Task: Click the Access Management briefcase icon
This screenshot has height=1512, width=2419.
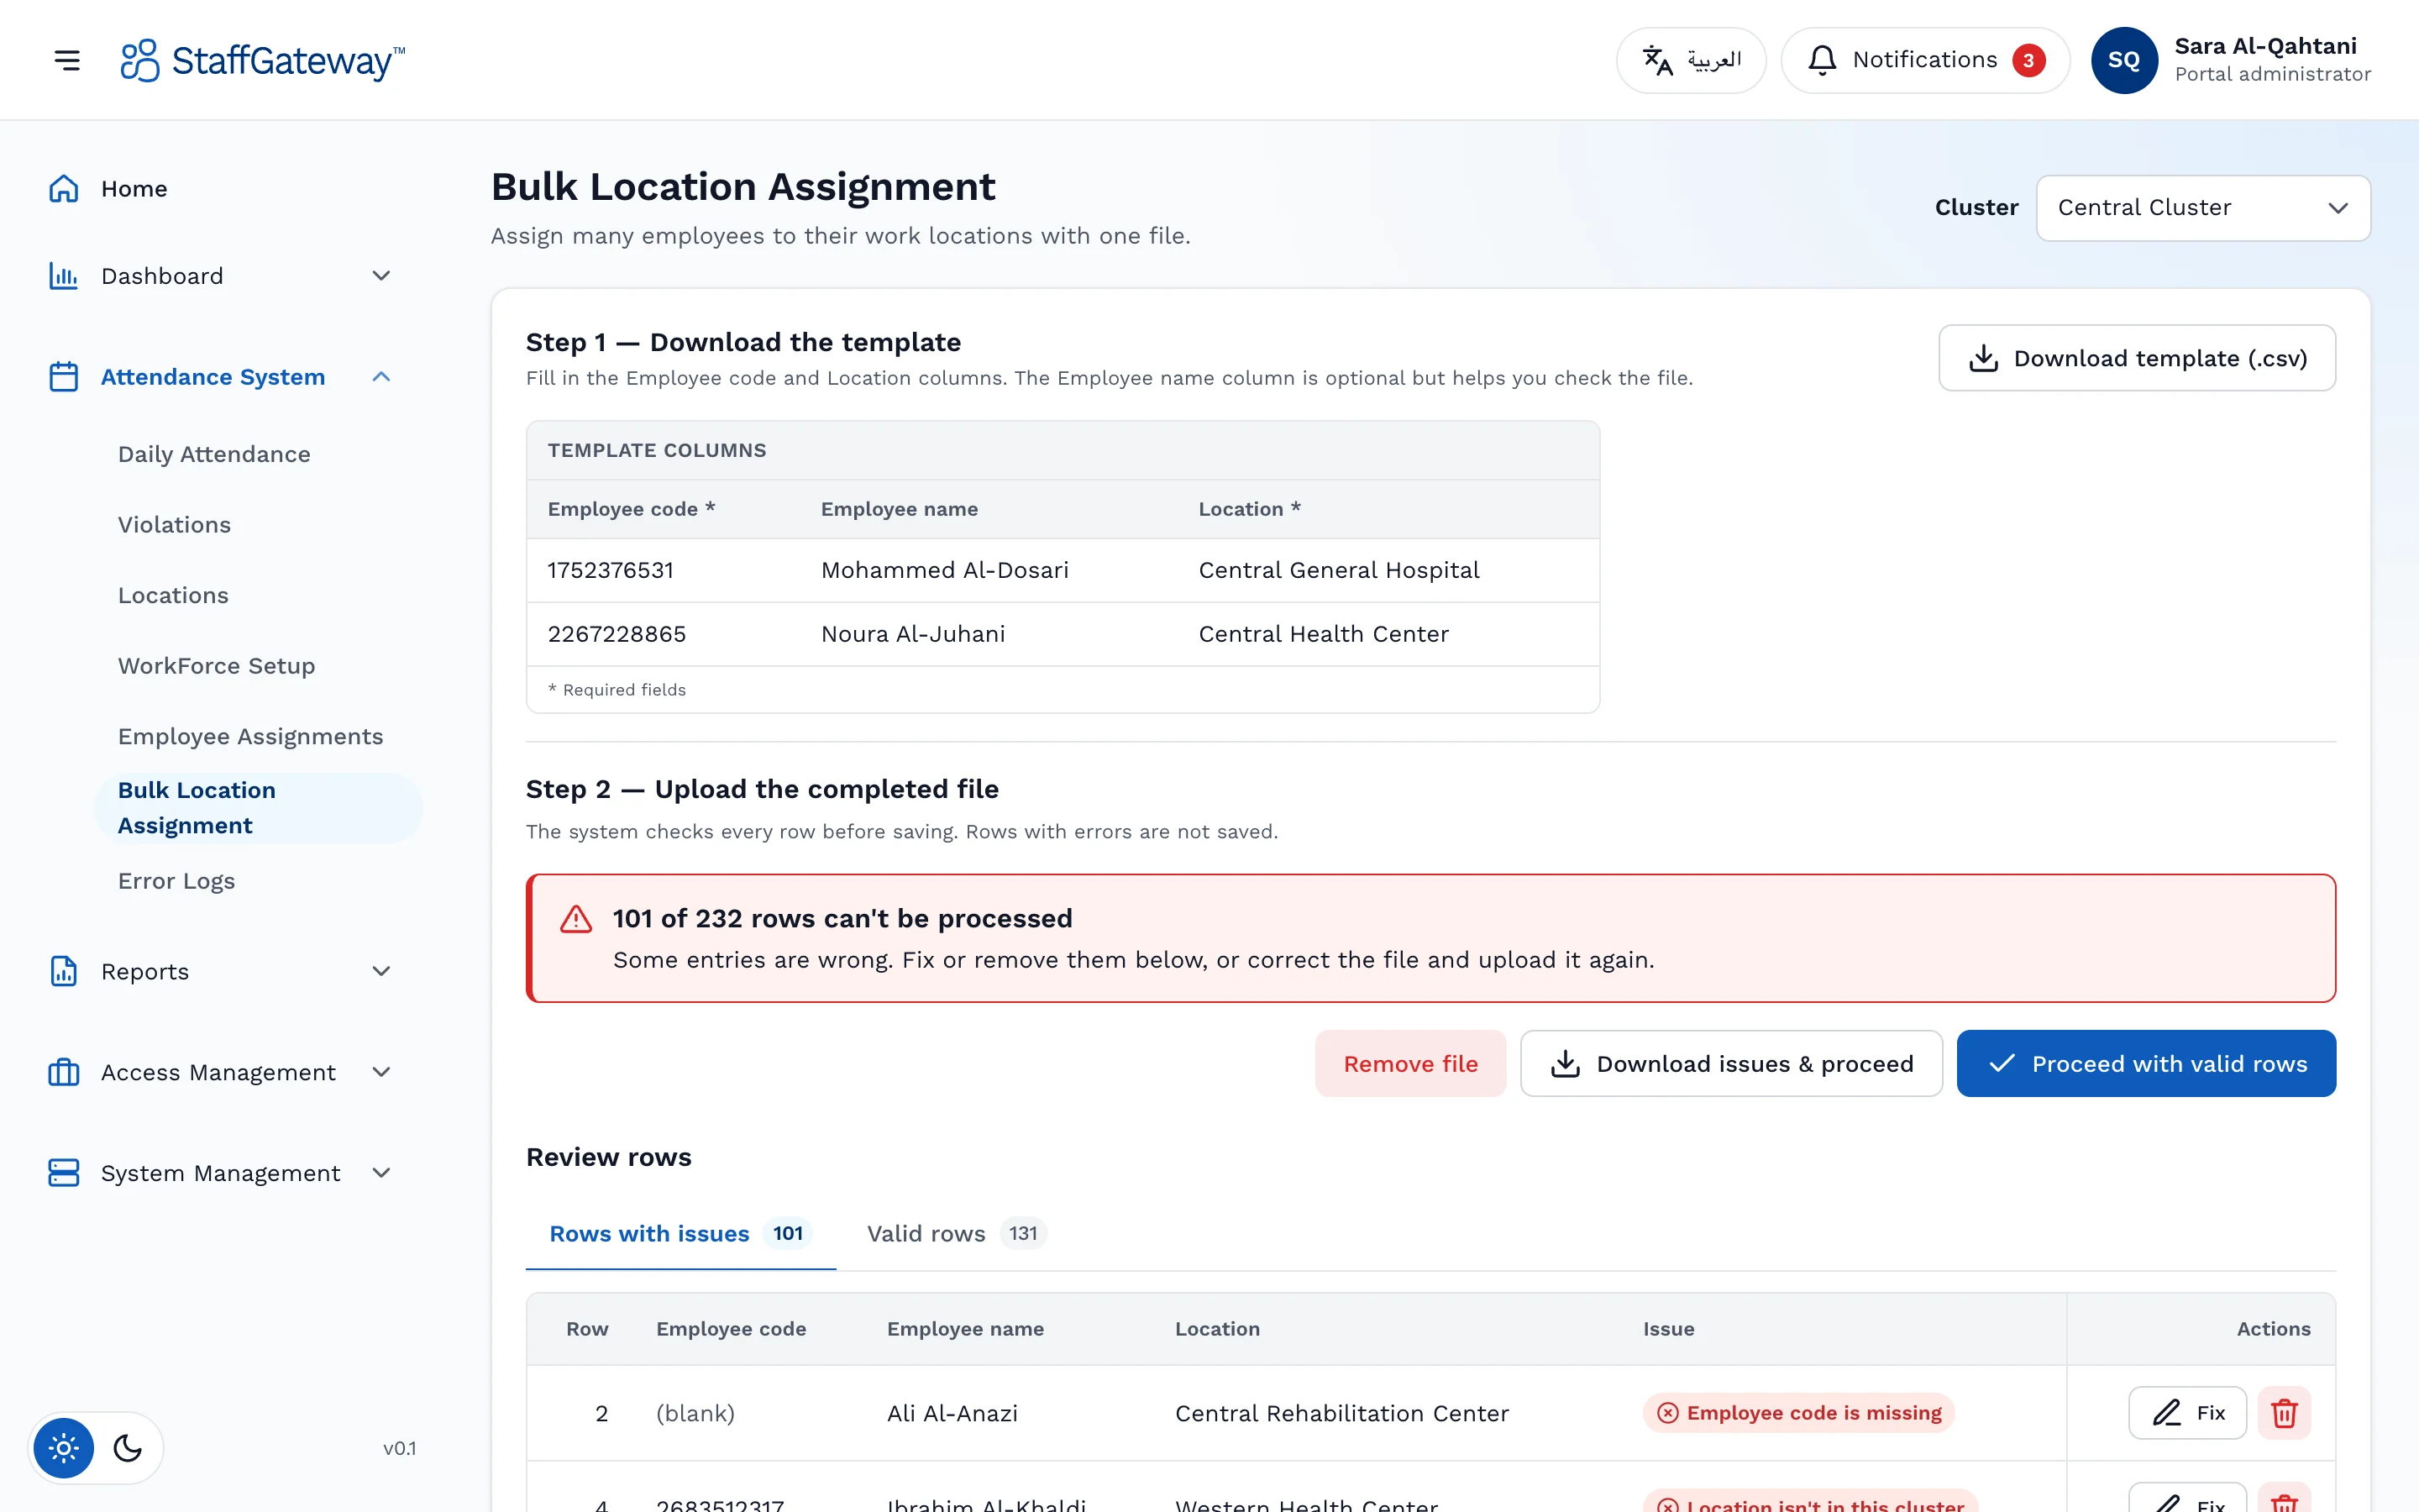Action: (64, 1072)
